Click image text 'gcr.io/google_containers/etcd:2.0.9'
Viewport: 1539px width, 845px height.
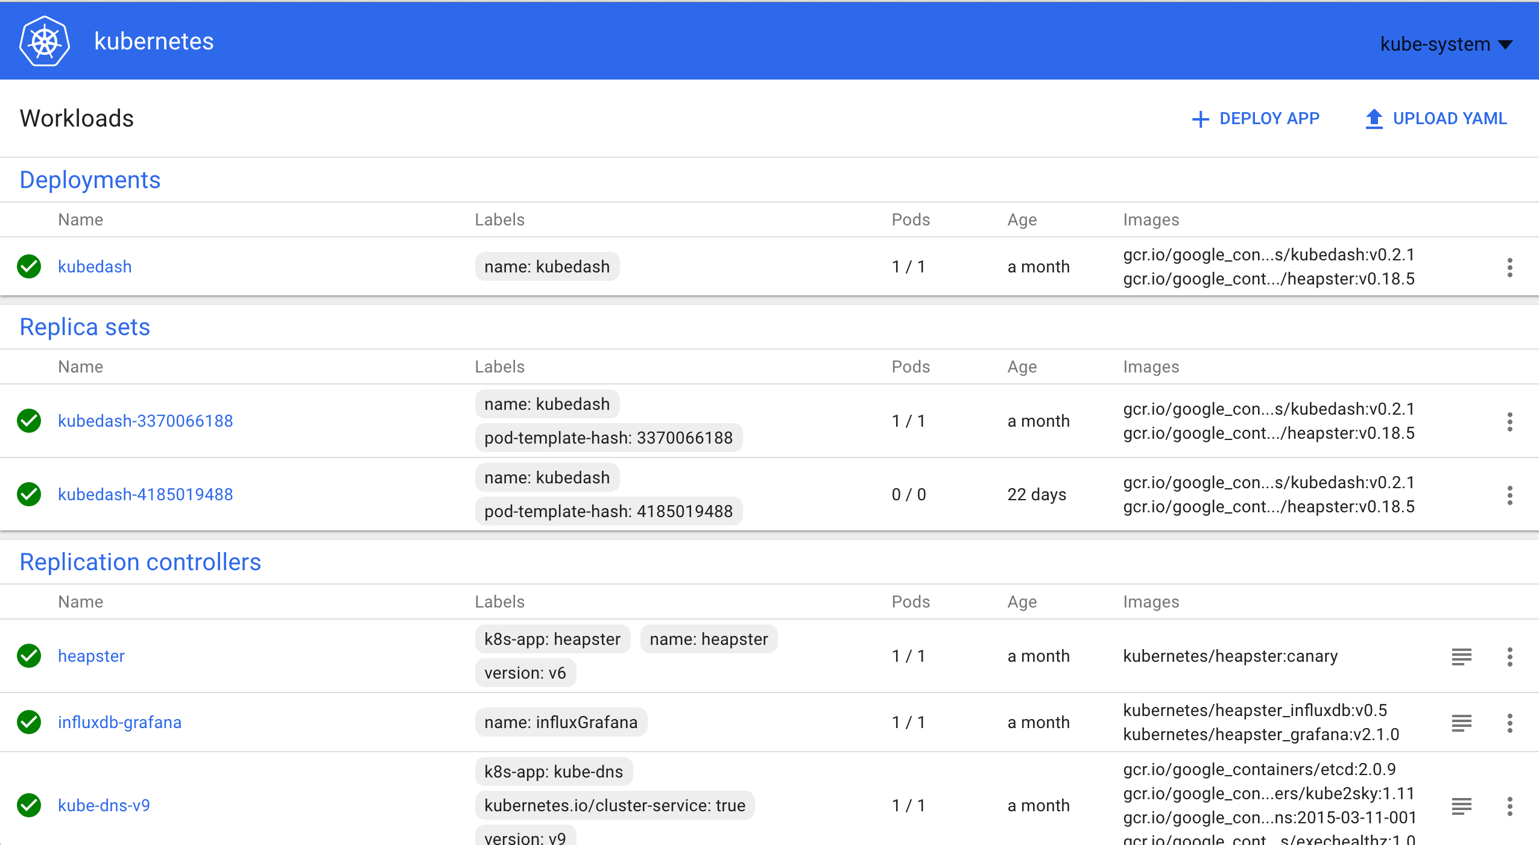[x=1259, y=769]
